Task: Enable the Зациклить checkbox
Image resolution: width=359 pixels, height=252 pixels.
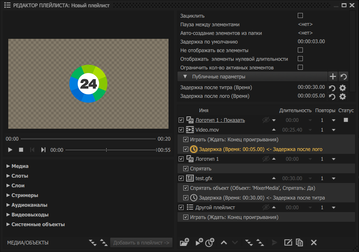Action: point(300,16)
